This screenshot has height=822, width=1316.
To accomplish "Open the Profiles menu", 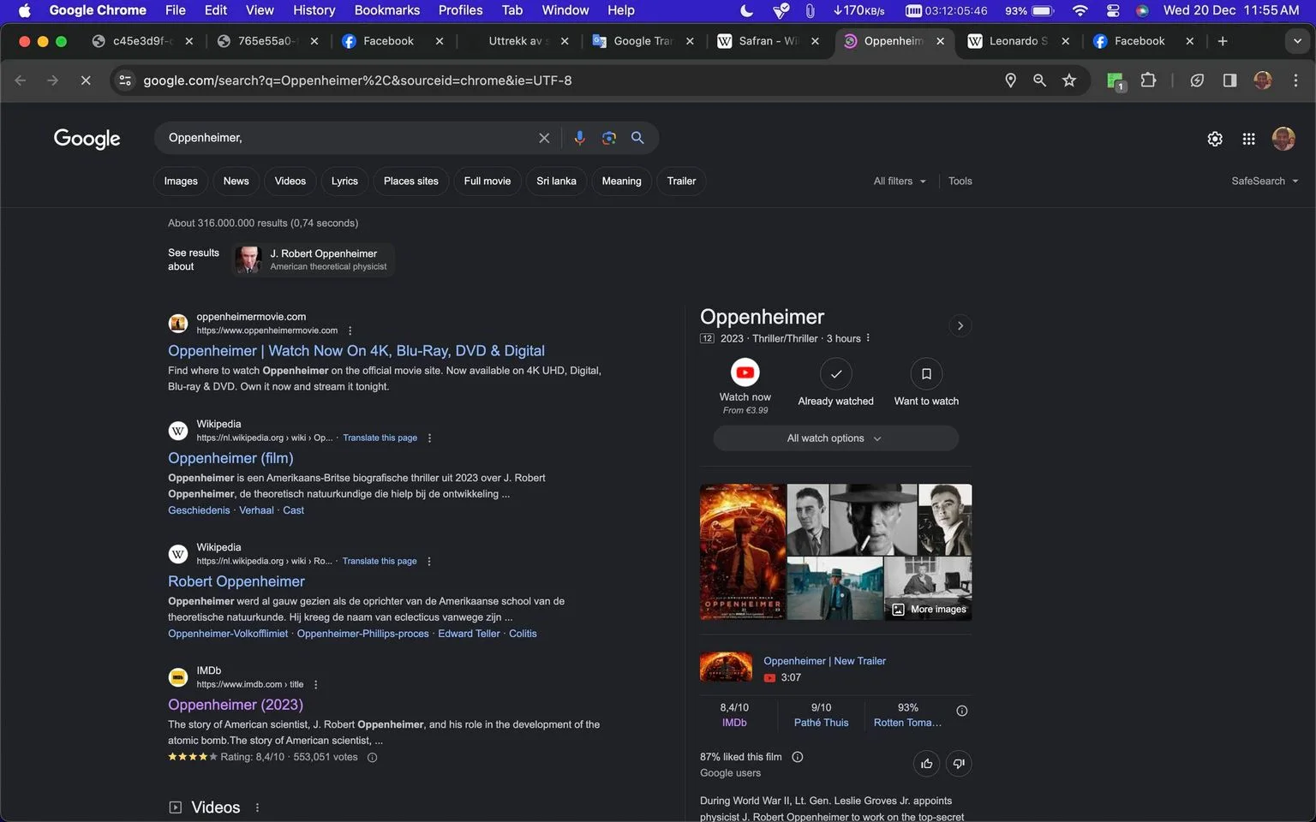I will (x=461, y=10).
